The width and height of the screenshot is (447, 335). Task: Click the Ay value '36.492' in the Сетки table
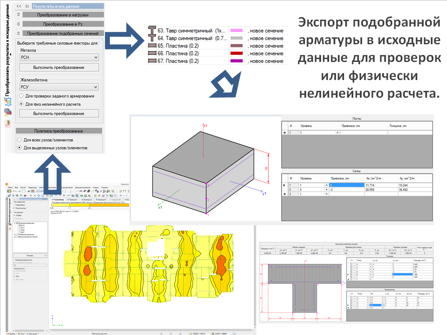pos(403,189)
